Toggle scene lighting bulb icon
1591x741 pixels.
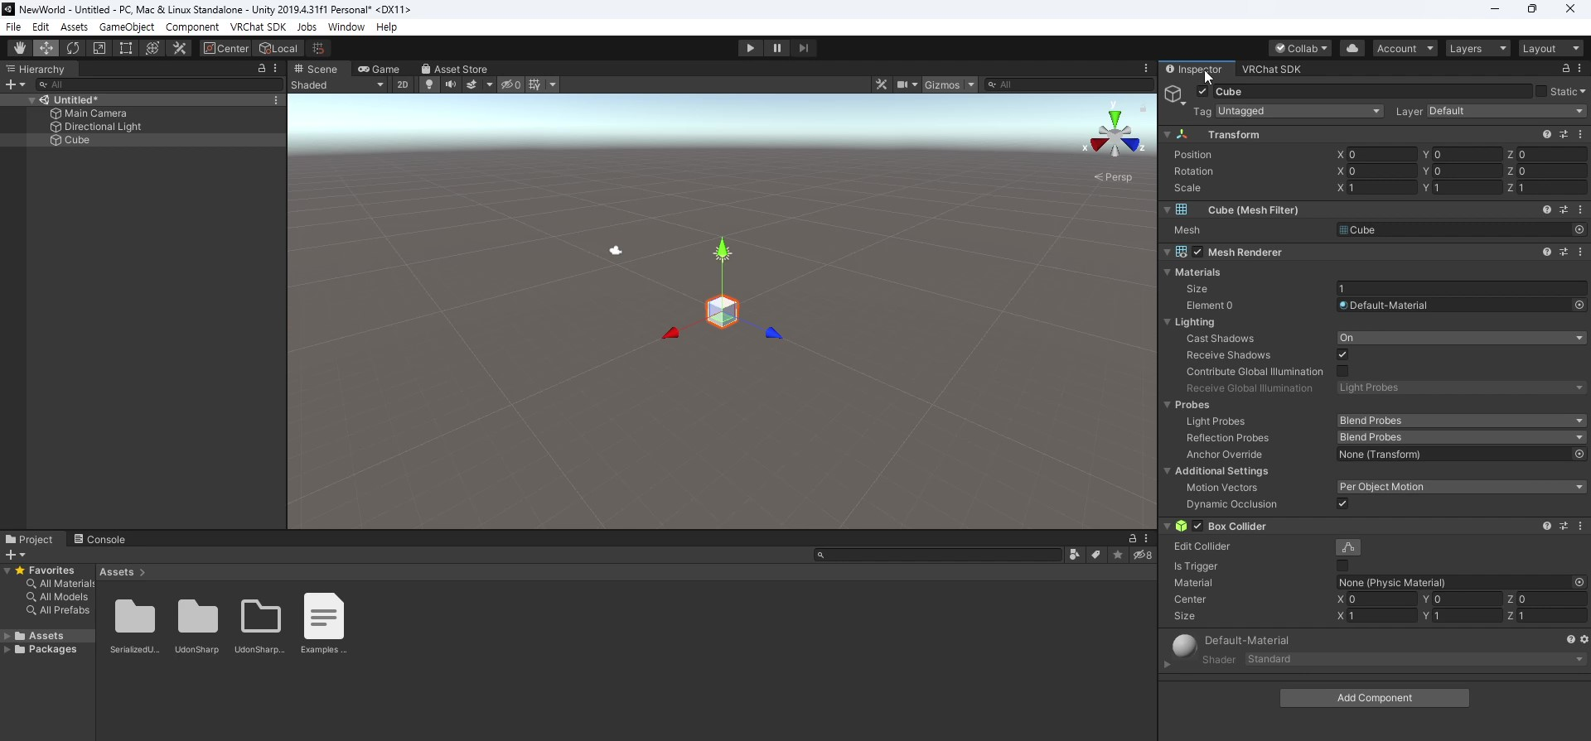click(428, 84)
